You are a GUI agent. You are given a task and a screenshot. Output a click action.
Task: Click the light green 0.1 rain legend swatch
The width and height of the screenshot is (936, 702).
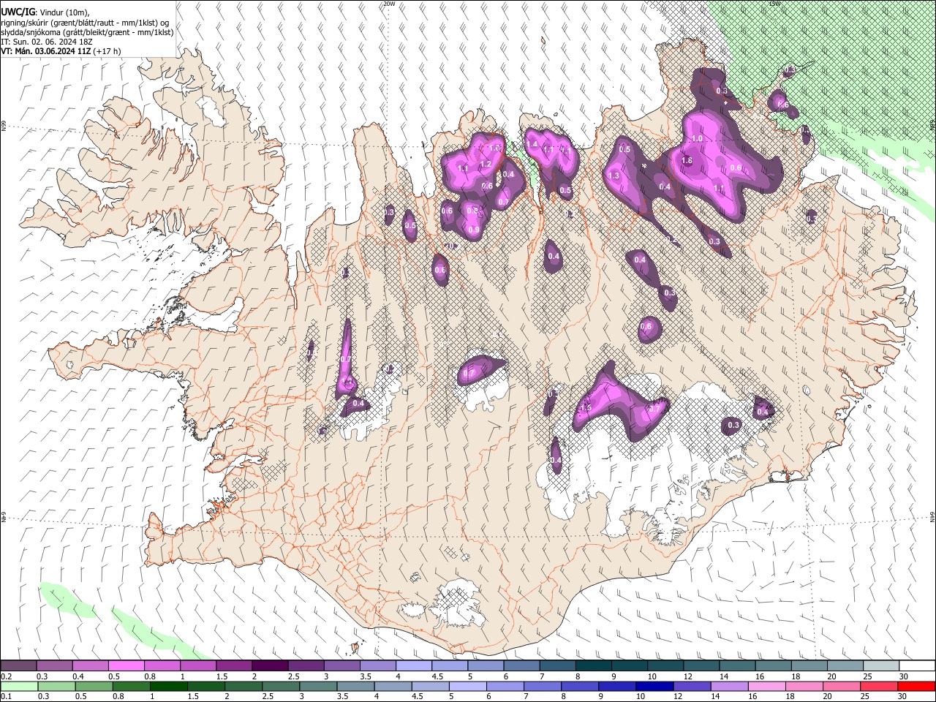click(18, 686)
